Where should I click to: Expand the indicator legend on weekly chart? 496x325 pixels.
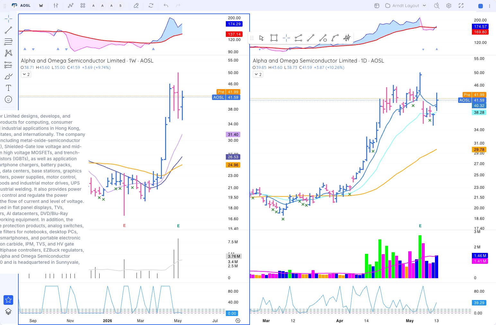click(x=26, y=74)
